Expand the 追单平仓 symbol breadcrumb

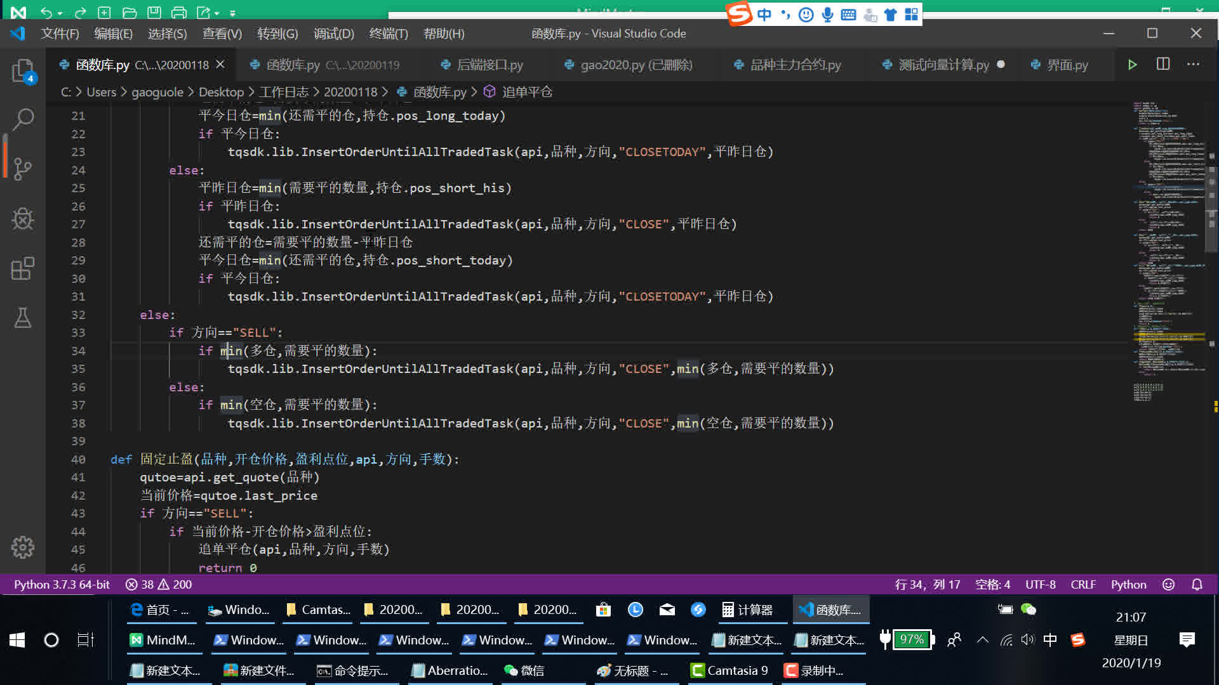pyautogui.click(x=518, y=92)
